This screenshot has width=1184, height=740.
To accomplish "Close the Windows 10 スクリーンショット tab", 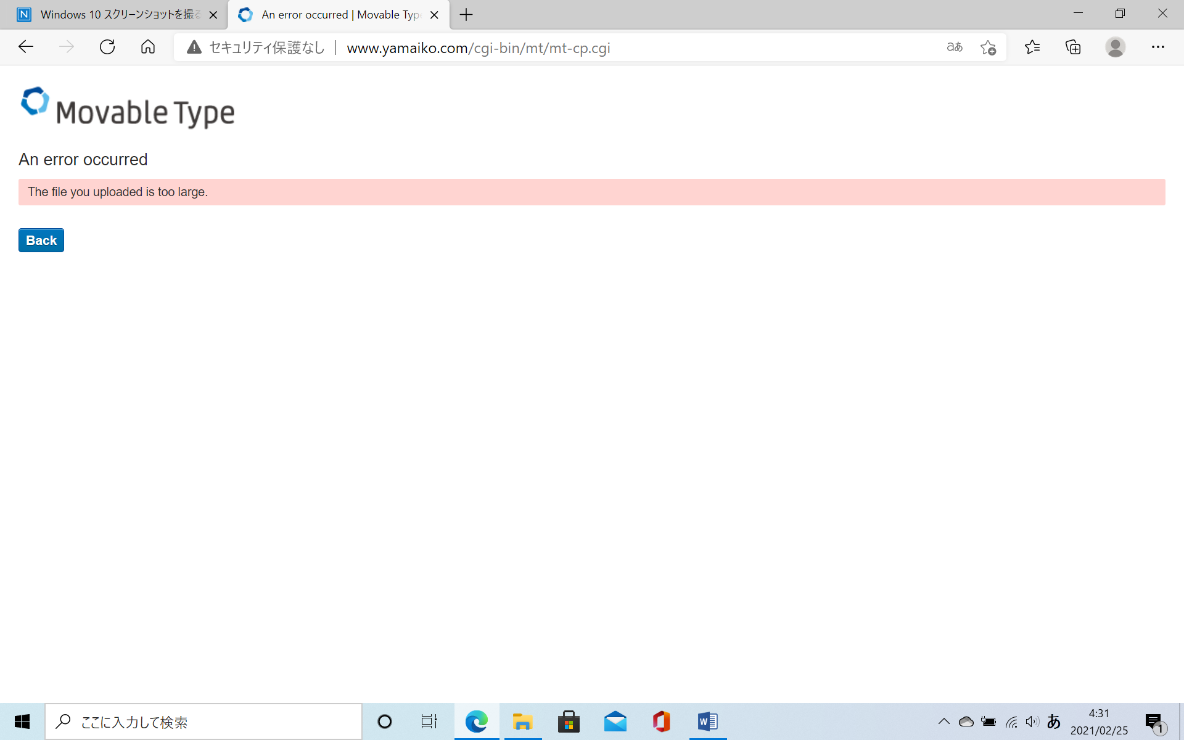I will (x=213, y=15).
